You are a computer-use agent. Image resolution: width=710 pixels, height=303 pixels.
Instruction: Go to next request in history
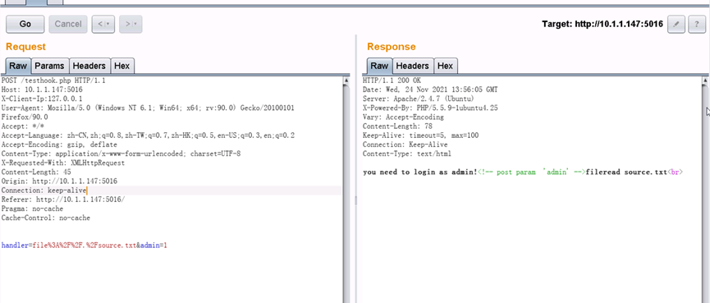[131, 24]
